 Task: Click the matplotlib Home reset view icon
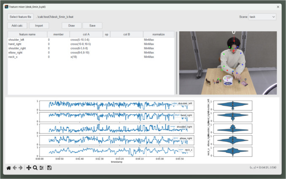coord(8,168)
